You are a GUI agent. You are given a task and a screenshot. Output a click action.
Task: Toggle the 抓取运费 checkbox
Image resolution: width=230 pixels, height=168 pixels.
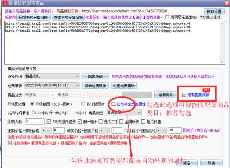(x=10, y=143)
